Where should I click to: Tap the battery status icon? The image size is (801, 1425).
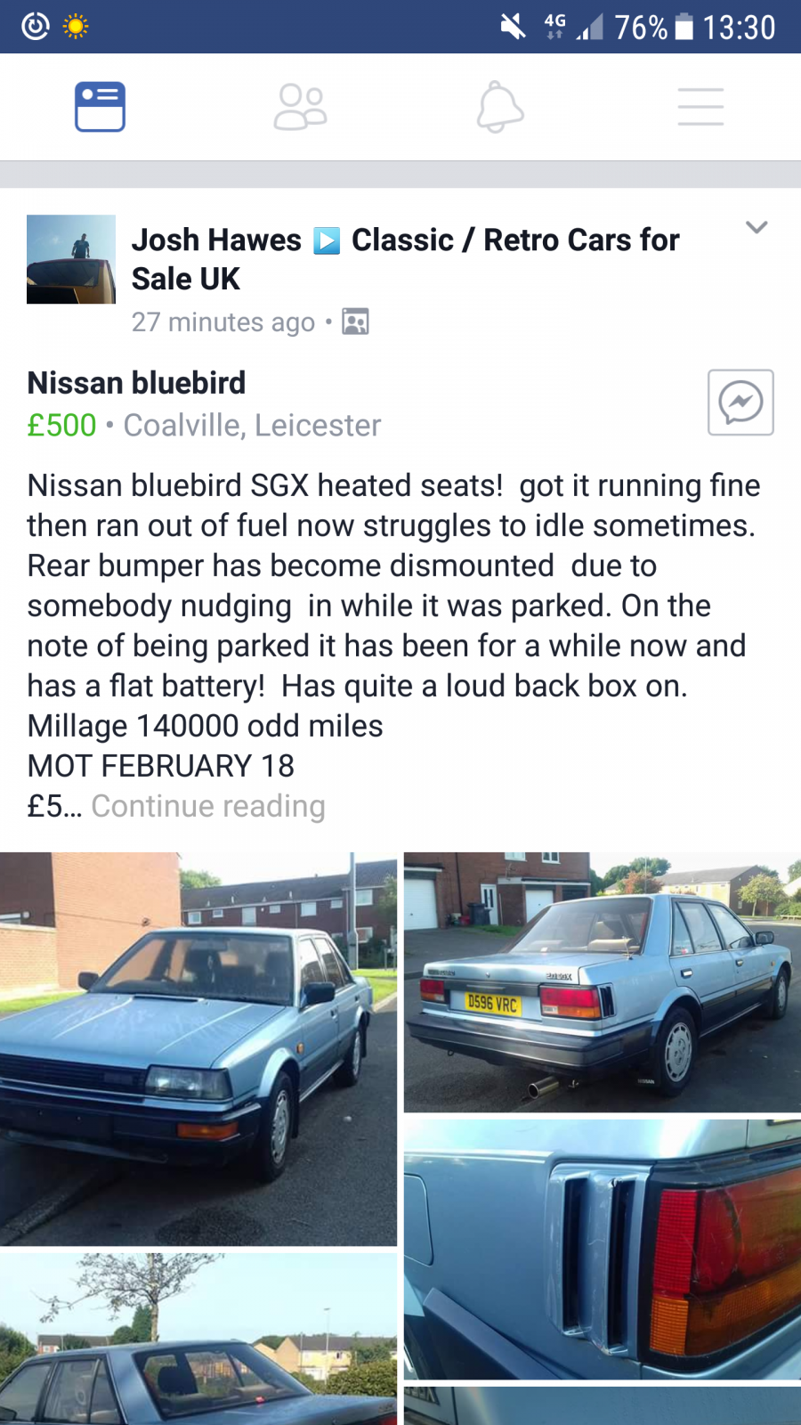pos(684,27)
